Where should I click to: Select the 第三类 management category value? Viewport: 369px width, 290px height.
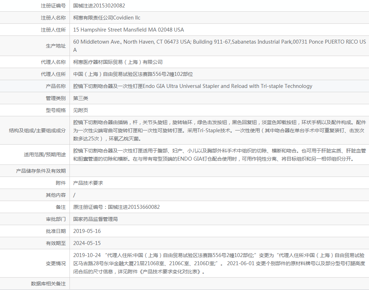(x=80, y=98)
